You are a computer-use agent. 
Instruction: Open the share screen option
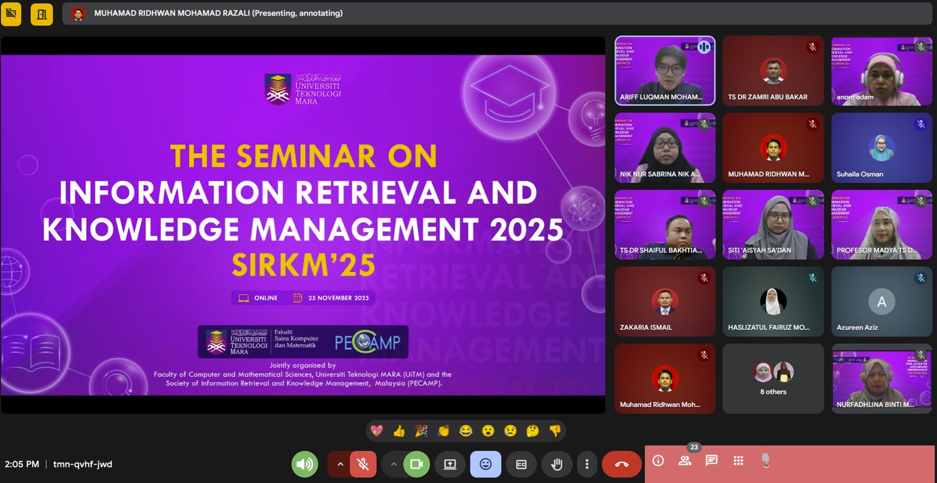[450, 464]
